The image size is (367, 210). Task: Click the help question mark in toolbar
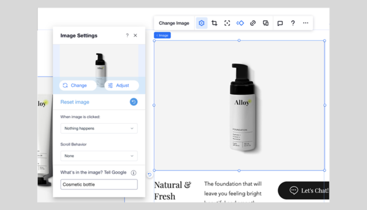[x=293, y=23]
